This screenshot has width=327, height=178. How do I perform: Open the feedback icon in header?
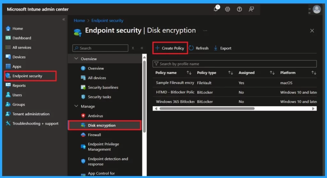point(251,9)
